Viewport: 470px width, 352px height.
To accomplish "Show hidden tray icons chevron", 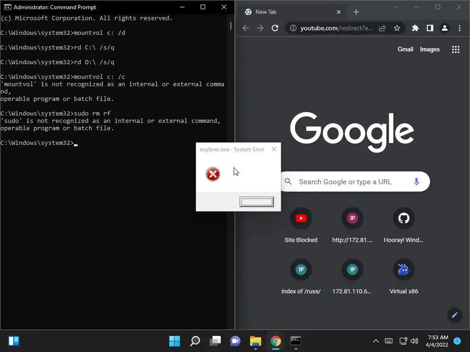I will tap(375, 341).
